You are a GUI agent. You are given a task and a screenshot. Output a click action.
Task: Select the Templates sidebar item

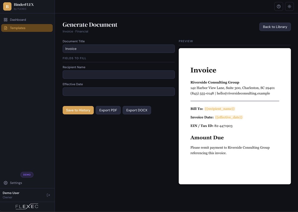pyautogui.click(x=27, y=28)
